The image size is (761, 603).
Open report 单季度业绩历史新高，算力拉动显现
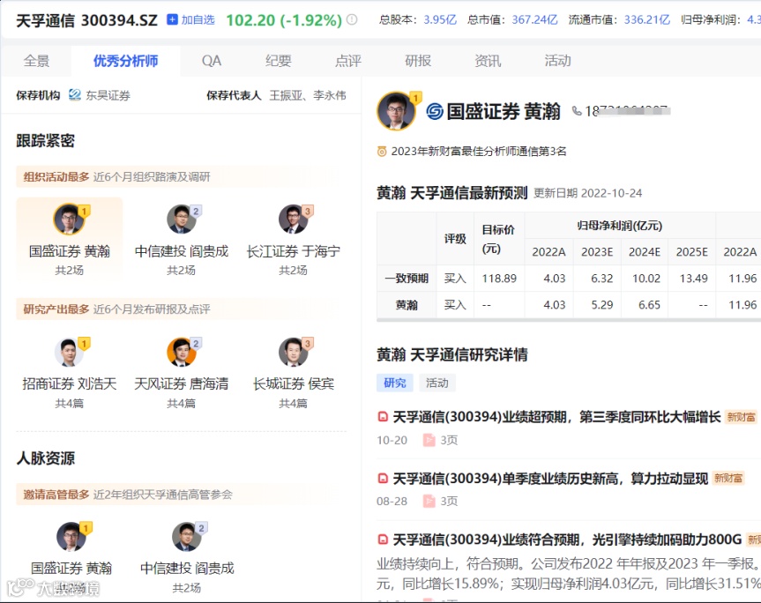pyautogui.click(x=550, y=479)
